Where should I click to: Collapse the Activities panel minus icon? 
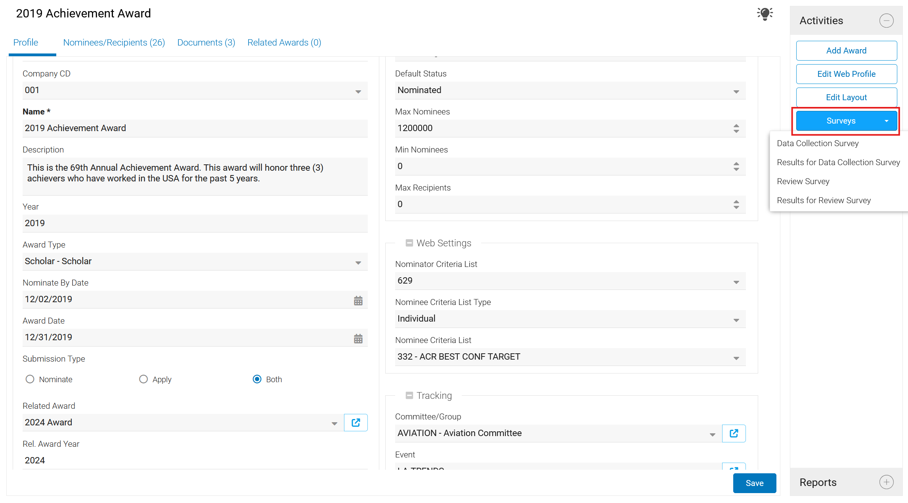pyautogui.click(x=886, y=21)
